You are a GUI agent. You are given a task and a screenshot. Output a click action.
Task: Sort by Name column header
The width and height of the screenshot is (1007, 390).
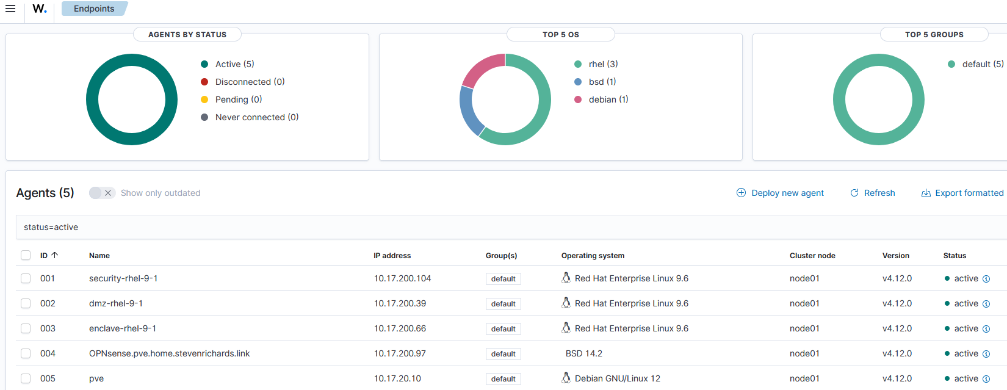coord(99,256)
